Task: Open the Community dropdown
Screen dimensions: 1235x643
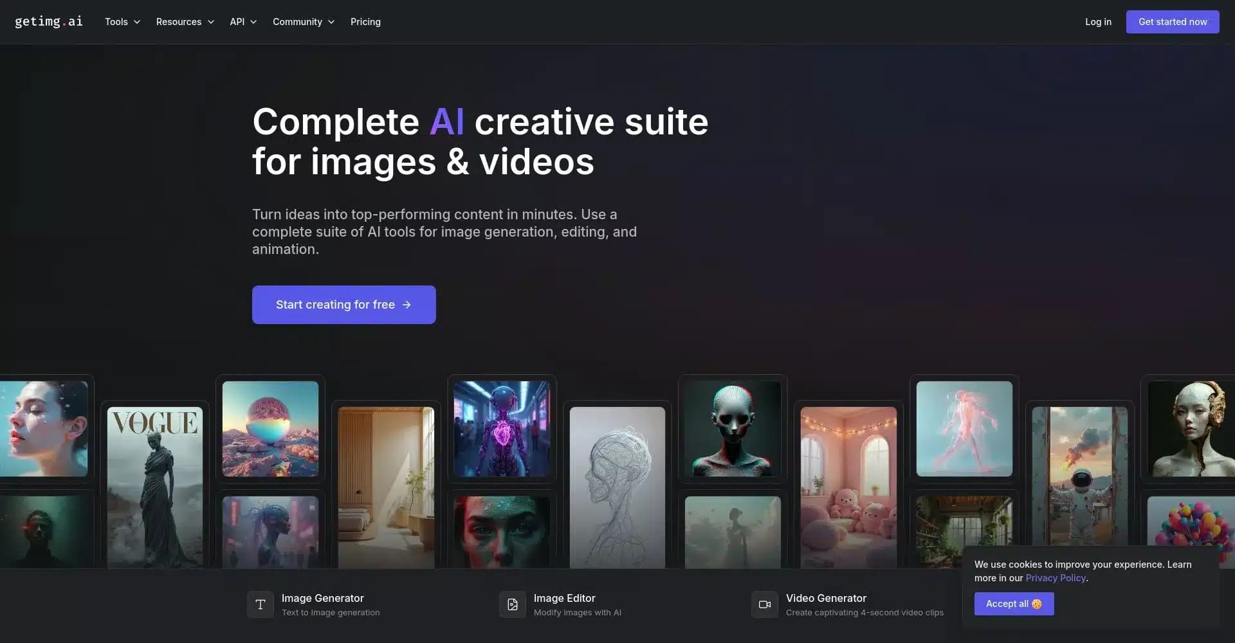Action: (302, 21)
